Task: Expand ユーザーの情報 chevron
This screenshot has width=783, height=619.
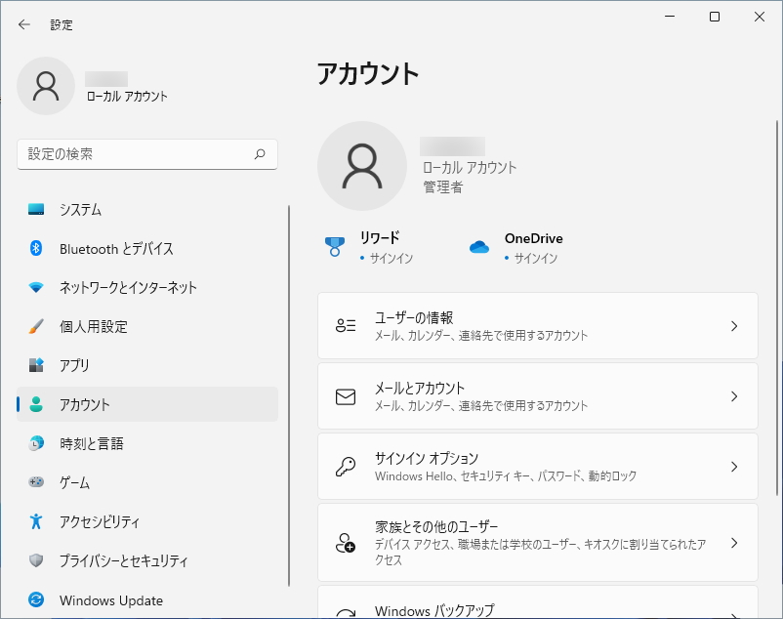Action: [x=734, y=326]
